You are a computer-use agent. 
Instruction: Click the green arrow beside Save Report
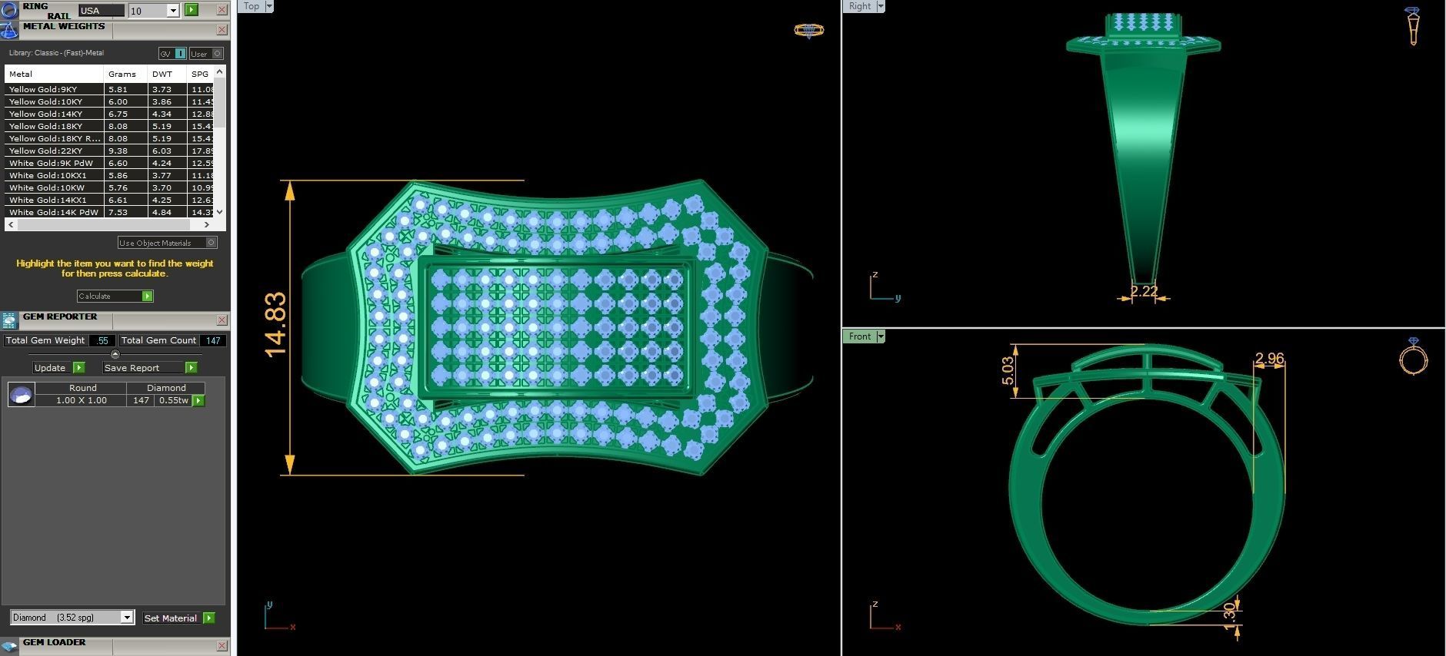(x=192, y=368)
